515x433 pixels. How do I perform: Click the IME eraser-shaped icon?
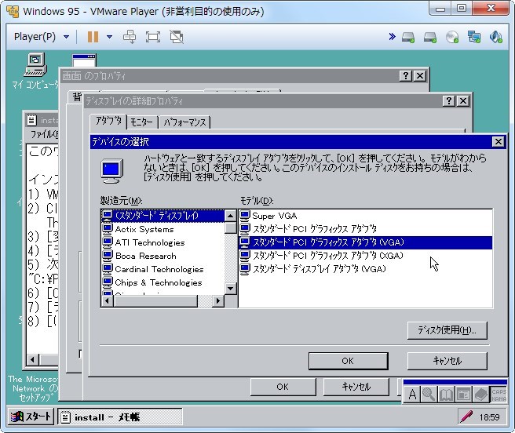coord(480,394)
